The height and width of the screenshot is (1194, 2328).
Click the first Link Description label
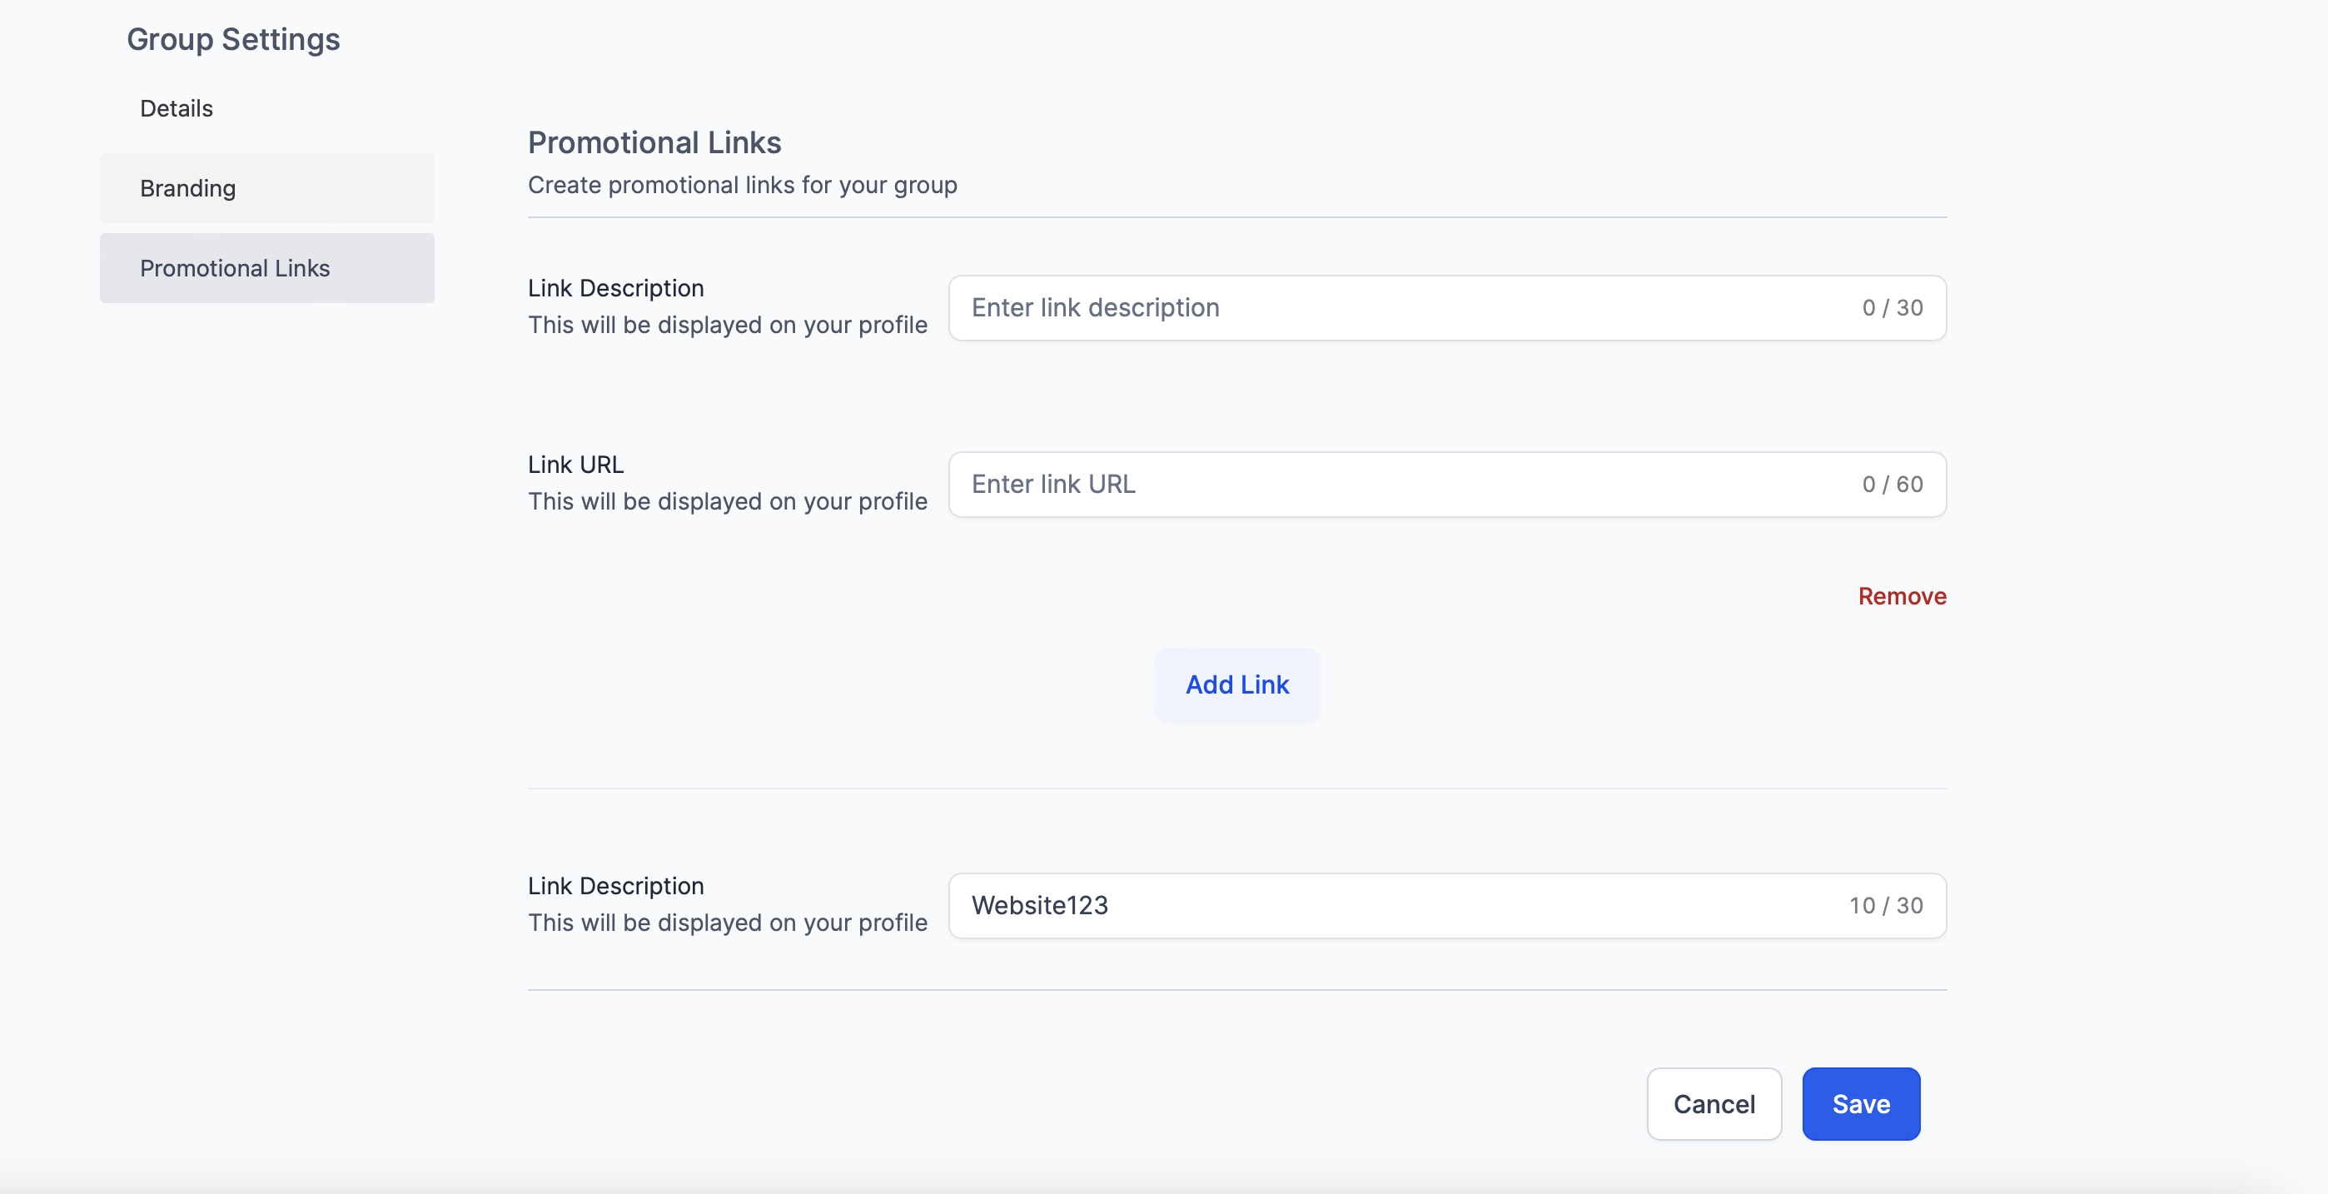(615, 288)
